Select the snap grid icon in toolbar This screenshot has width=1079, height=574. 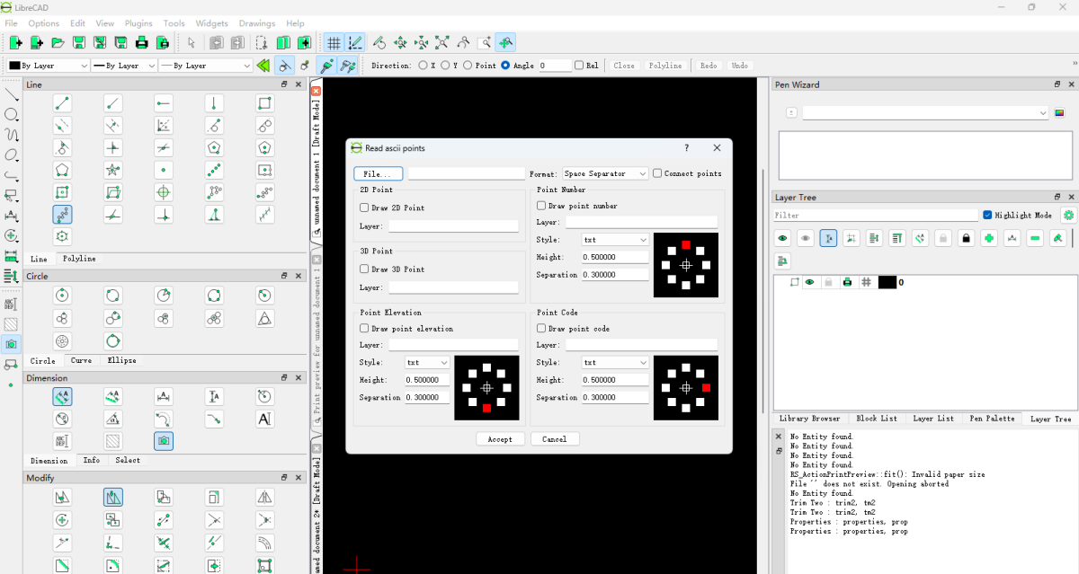pos(333,42)
